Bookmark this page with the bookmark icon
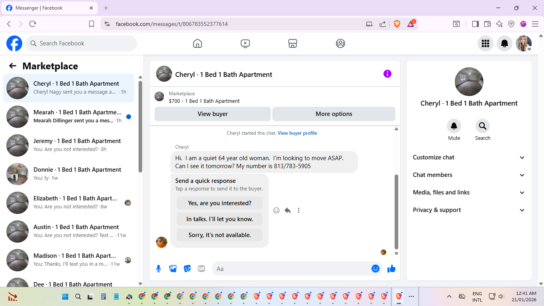Screen dimensions: 544x306 [x=92, y=24]
